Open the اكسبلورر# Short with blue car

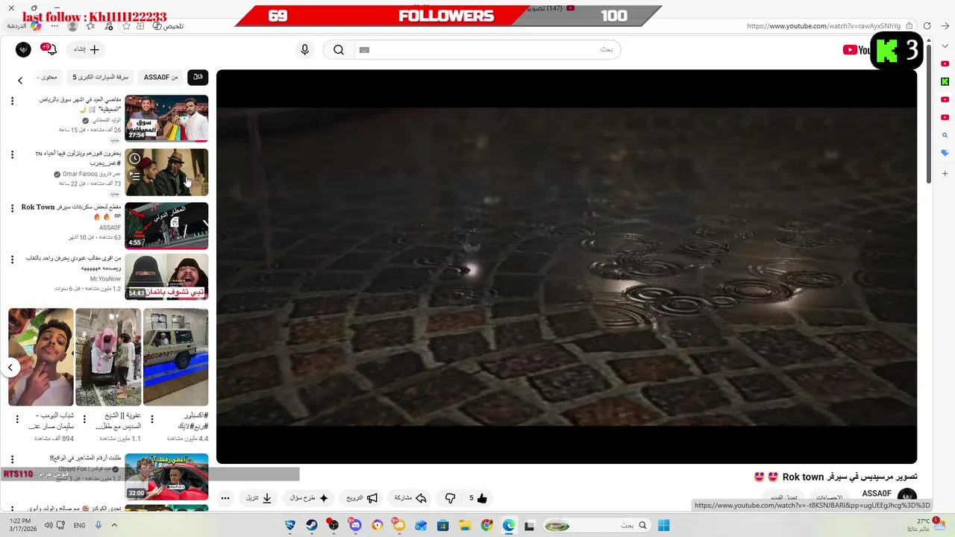(x=175, y=357)
